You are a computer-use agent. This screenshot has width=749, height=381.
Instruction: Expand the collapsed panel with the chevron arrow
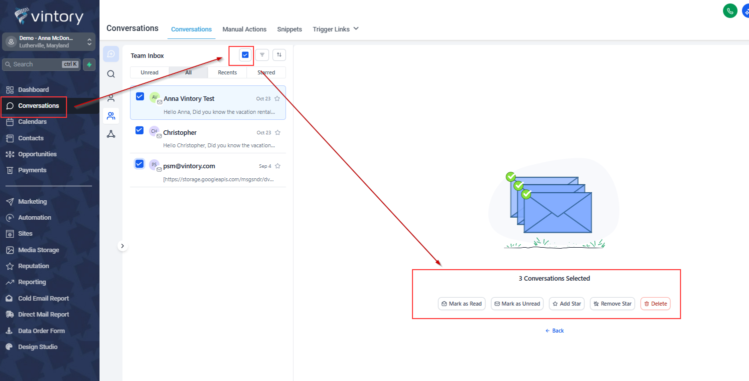[x=122, y=246]
